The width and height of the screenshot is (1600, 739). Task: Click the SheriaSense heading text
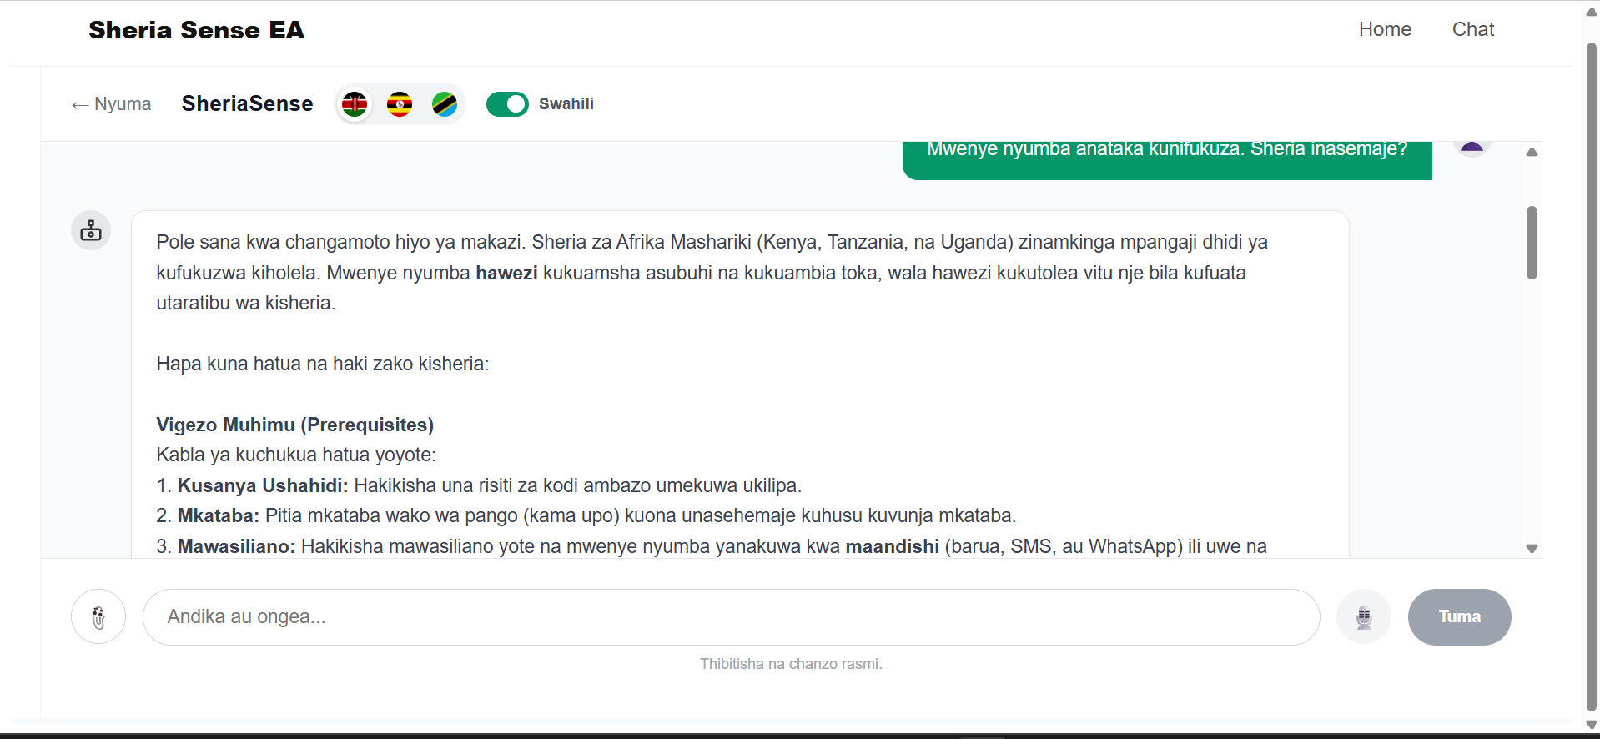(248, 103)
